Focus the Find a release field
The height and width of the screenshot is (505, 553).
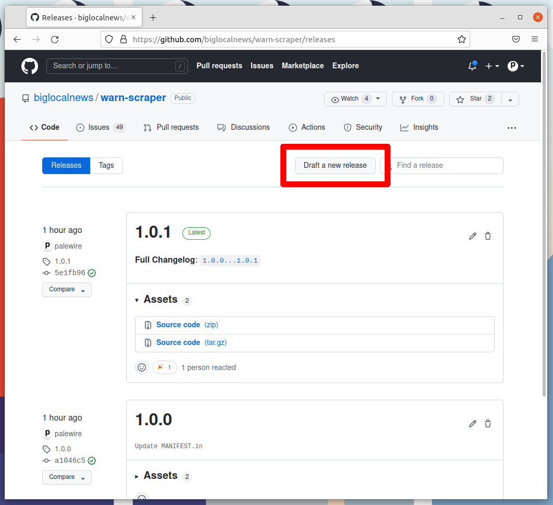pos(441,165)
